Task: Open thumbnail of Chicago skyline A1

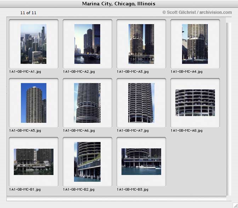Action: 34,44
